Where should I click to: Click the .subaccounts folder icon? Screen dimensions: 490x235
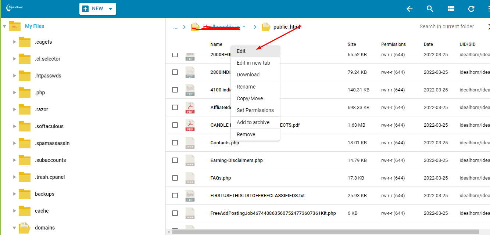click(25, 160)
